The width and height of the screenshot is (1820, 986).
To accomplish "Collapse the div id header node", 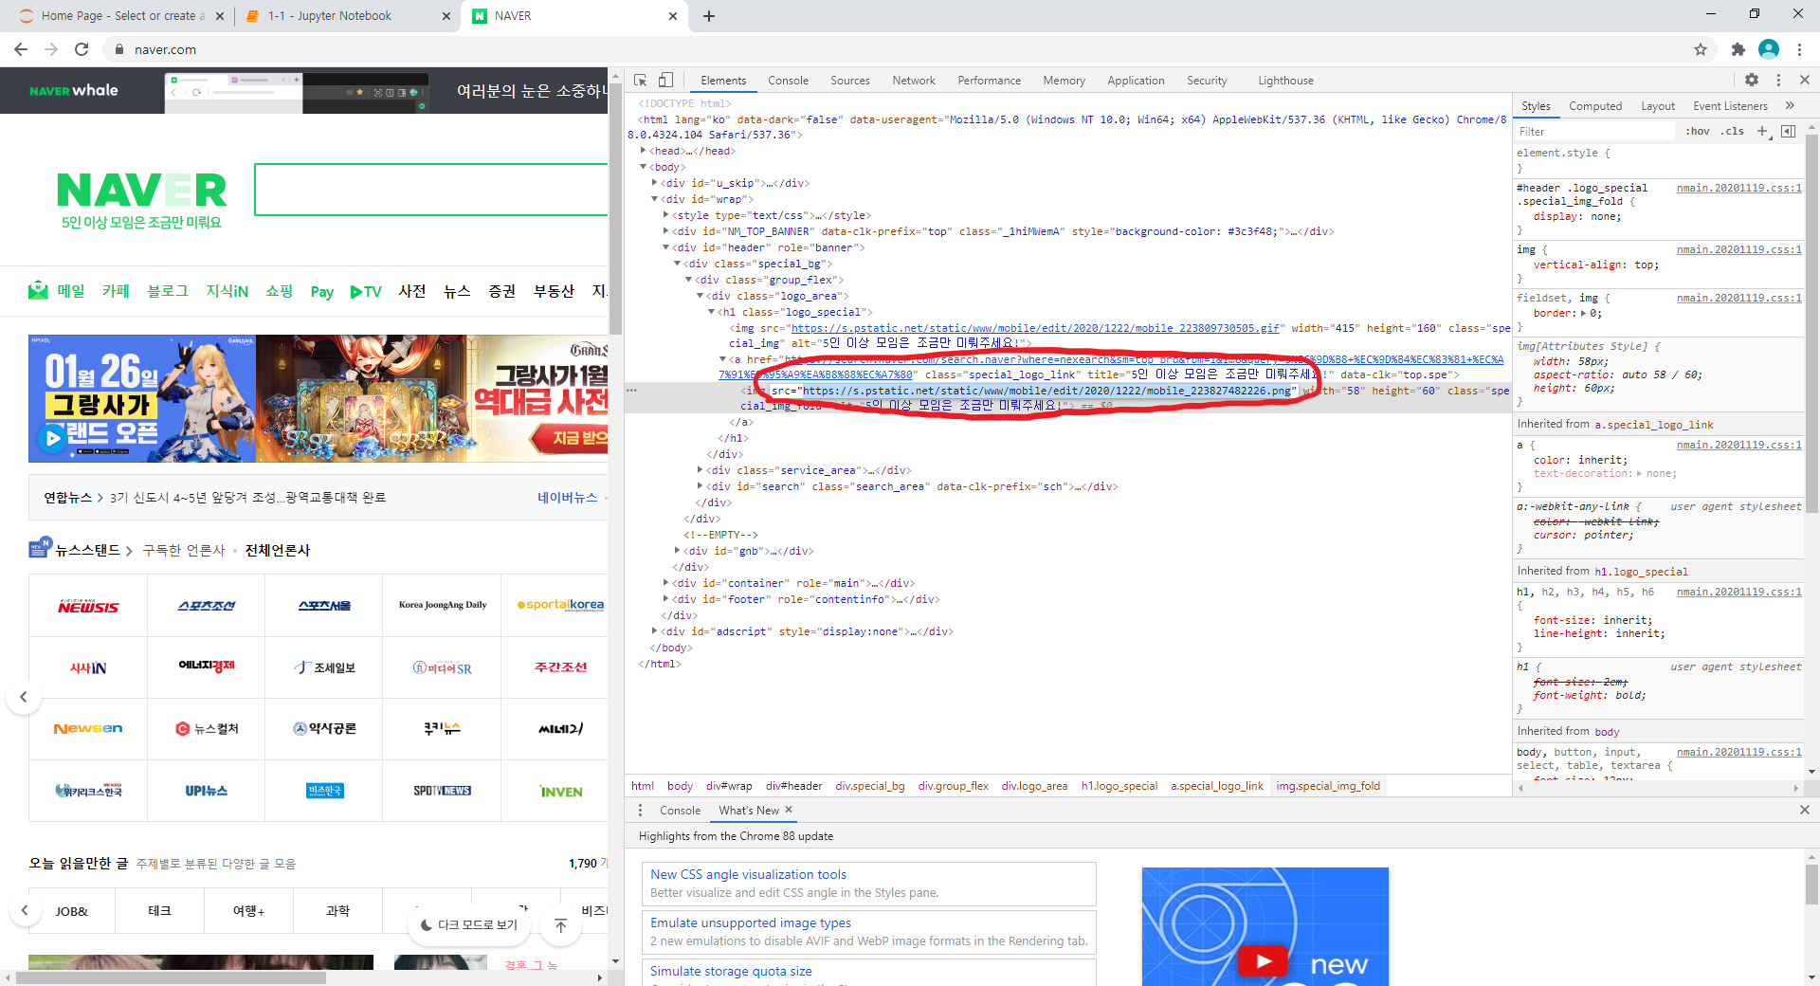I will coord(666,247).
